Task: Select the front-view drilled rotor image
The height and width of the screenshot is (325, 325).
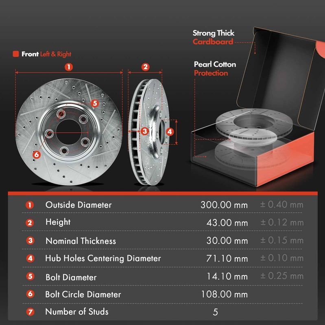Action: click(x=69, y=132)
